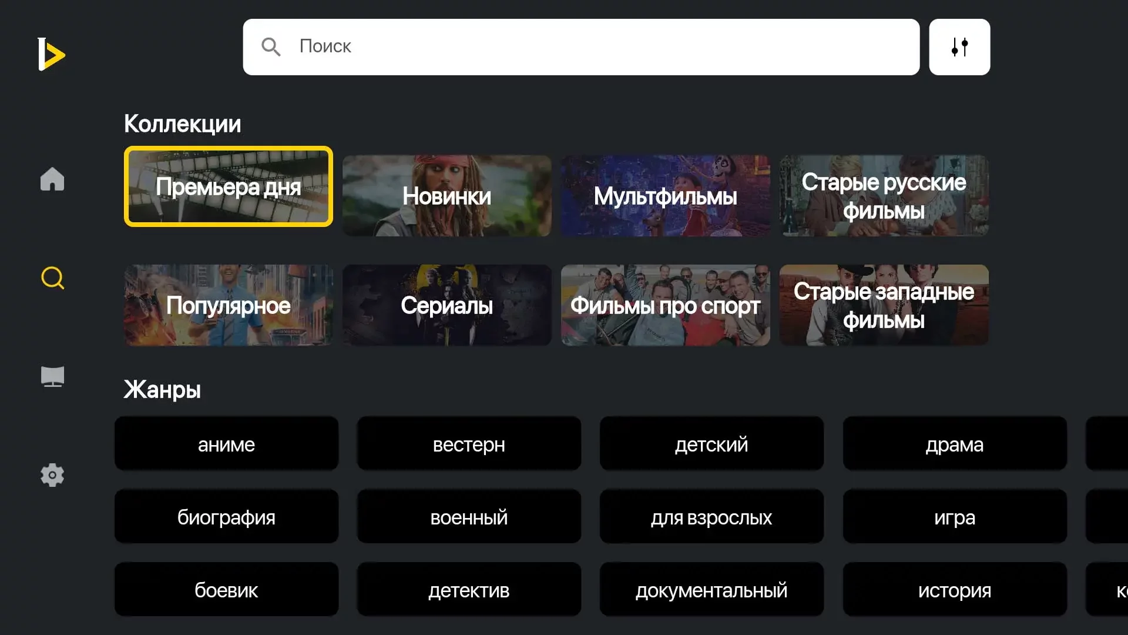Select the Search icon in the sidebar
1128x635 pixels.
pos(52,278)
